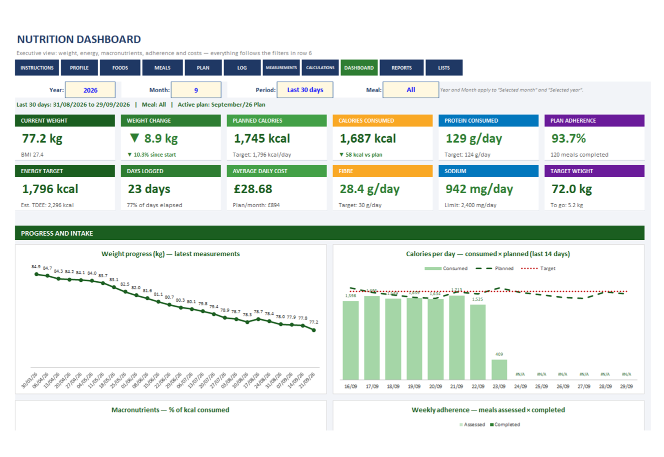Click the Calories per day chart title
The height and width of the screenshot is (457, 664).
[x=488, y=254]
